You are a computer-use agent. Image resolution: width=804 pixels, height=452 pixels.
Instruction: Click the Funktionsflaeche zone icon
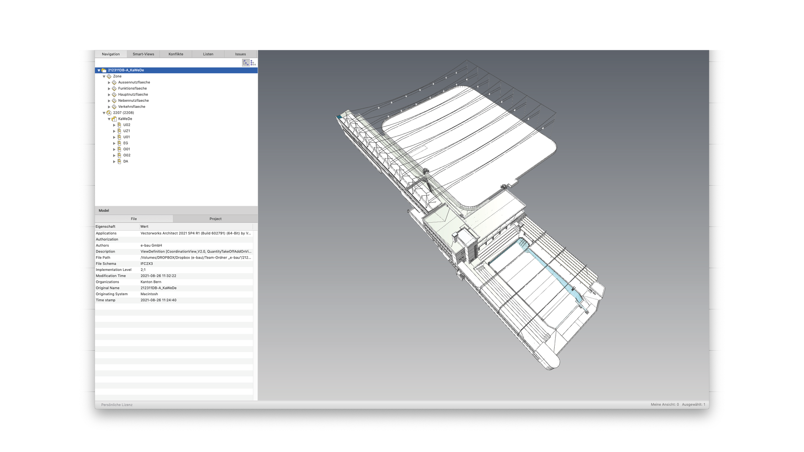(114, 88)
